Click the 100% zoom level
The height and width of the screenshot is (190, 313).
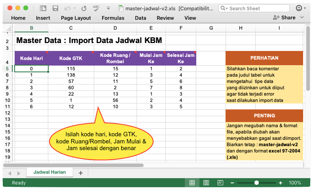[295, 183]
